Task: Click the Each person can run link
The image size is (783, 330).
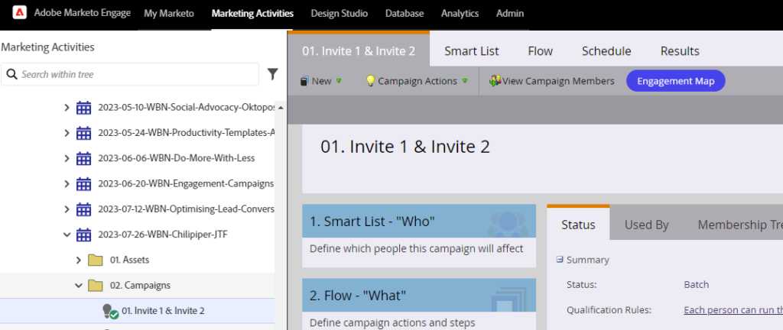Action: [733, 310]
